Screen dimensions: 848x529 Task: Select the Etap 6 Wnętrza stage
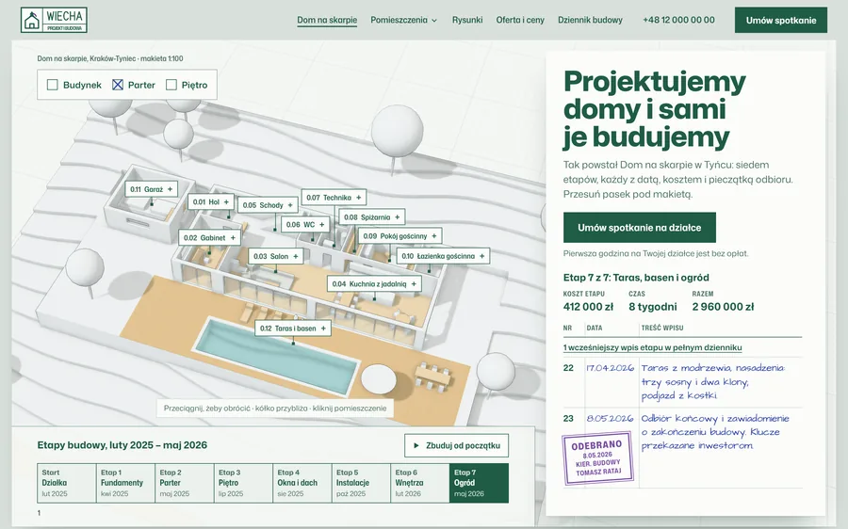419,483
